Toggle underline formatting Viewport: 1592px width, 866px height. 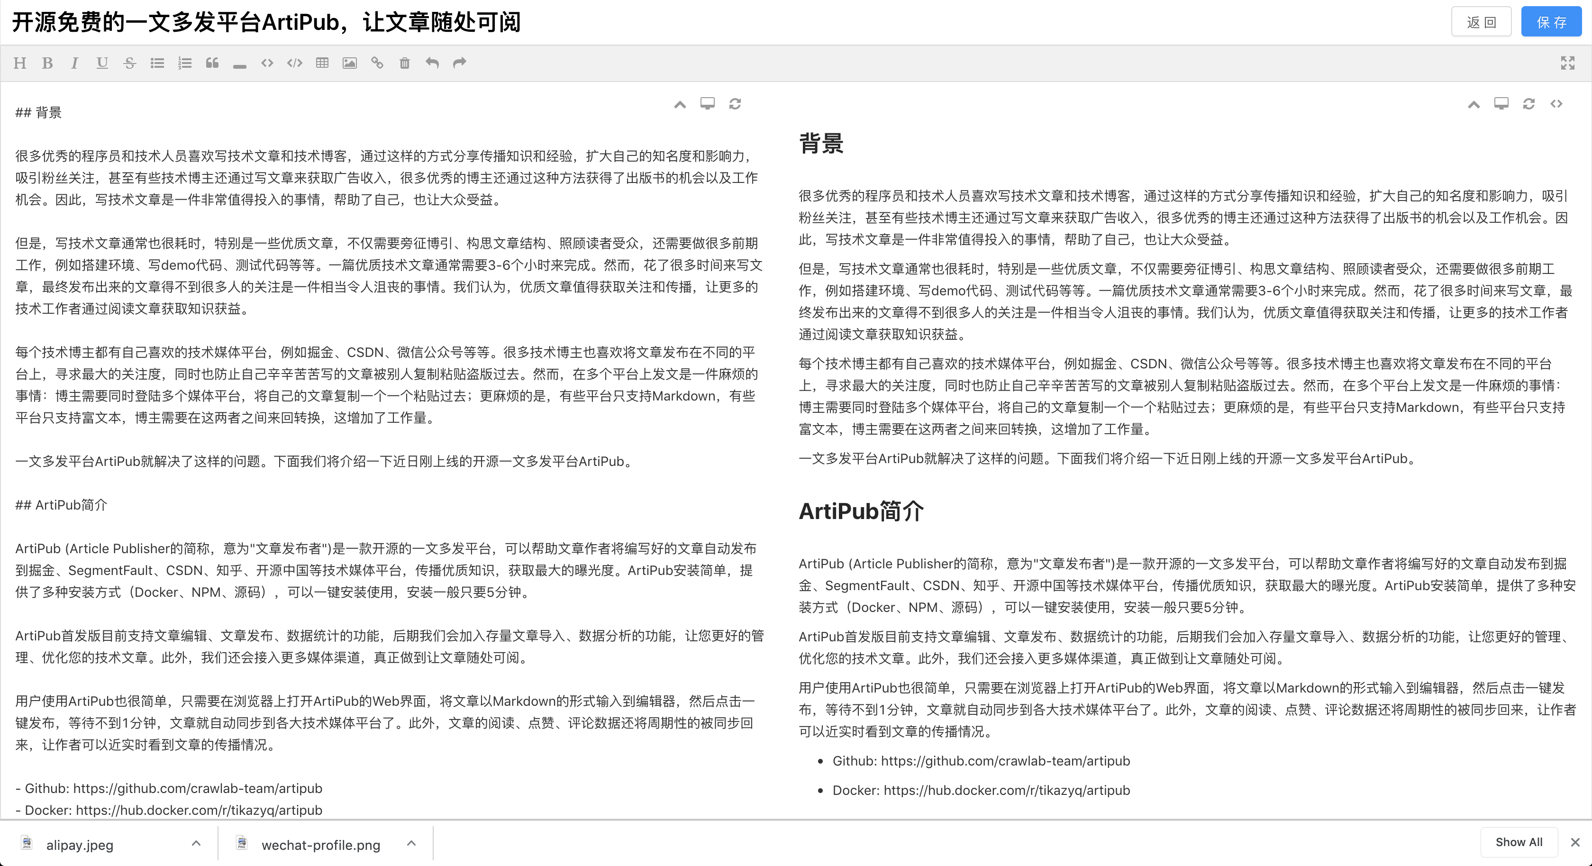(x=102, y=63)
